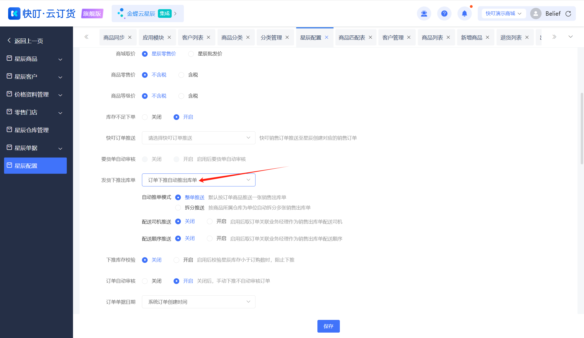Expand the 星辰商品 sidebar menu

[x=61, y=59]
